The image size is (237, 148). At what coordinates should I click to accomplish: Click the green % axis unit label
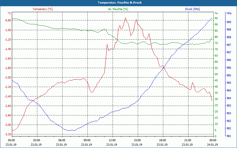(216, 13)
